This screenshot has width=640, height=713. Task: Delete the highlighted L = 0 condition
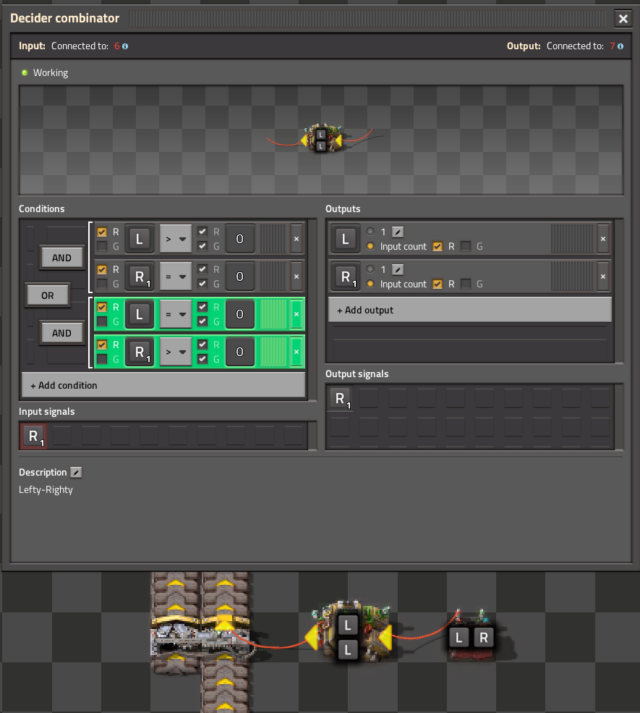tap(296, 314)
